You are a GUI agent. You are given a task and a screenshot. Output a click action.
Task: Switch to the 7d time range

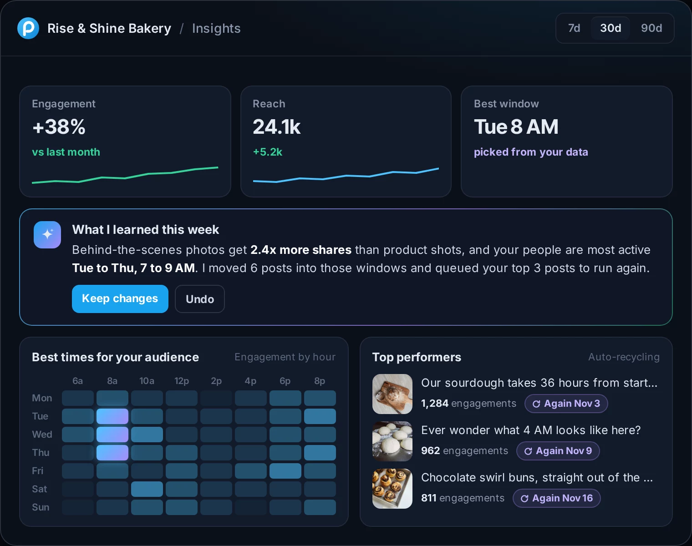pyautogui.click(x=574, y=28)
